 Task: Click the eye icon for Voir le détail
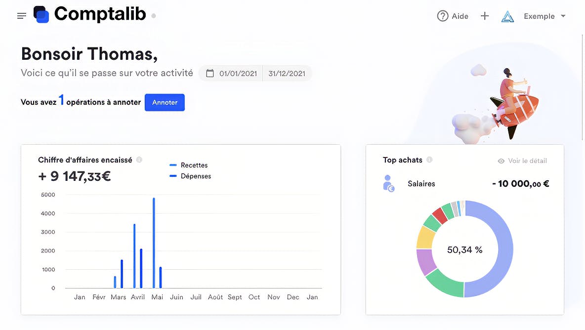tap(501, 161)
